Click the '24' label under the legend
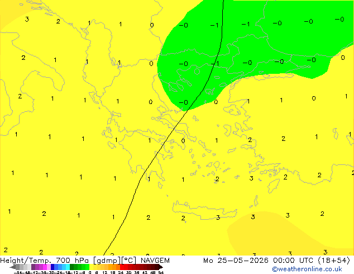The height and width of the screenshot is (274, 354). coord(121,272)
